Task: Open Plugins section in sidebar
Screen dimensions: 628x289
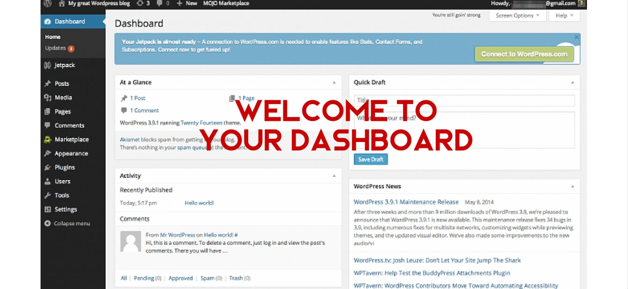Action: [x=65, y=168]
